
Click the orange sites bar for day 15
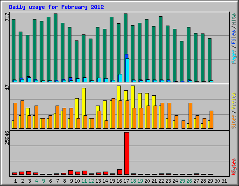(x=113, y=113)
